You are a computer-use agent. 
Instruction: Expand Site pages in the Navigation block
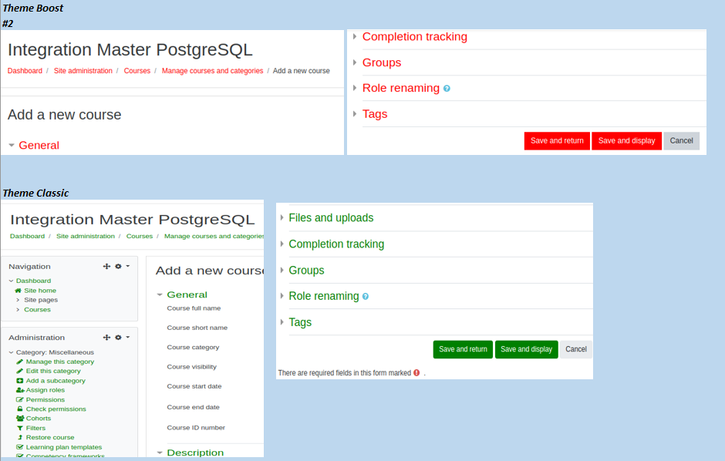click(18, 300)
